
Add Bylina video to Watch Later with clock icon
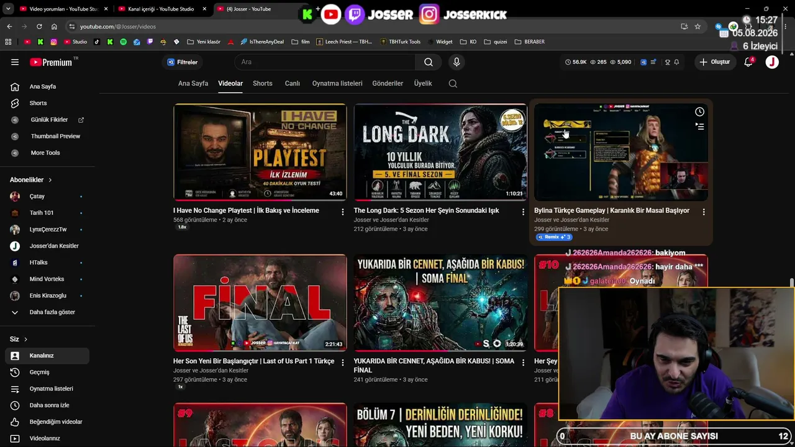point(699,112)
